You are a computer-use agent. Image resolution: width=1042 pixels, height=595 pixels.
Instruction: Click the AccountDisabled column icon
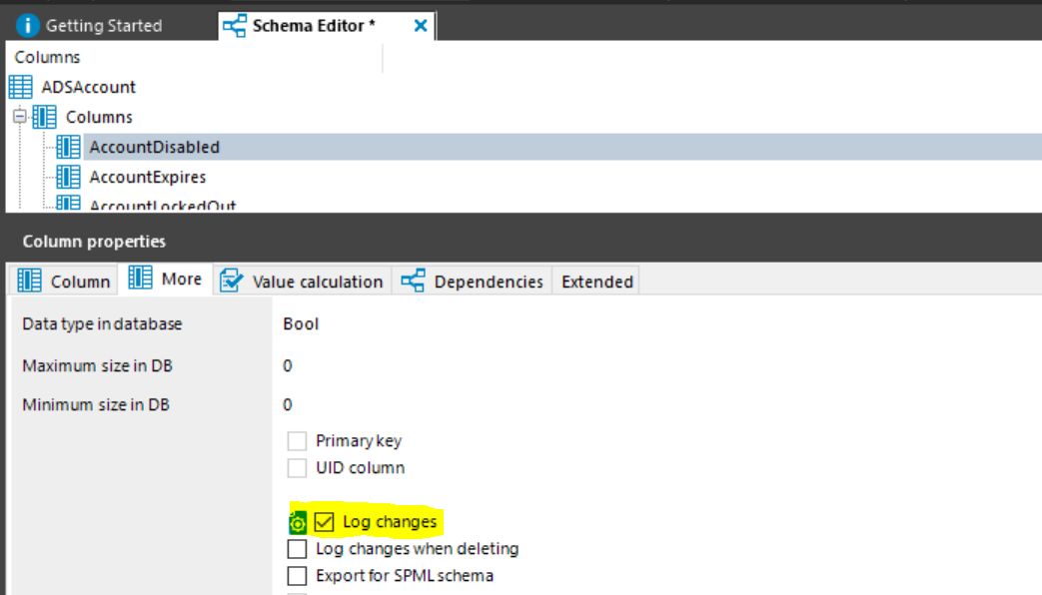click(x=69, y=147)
